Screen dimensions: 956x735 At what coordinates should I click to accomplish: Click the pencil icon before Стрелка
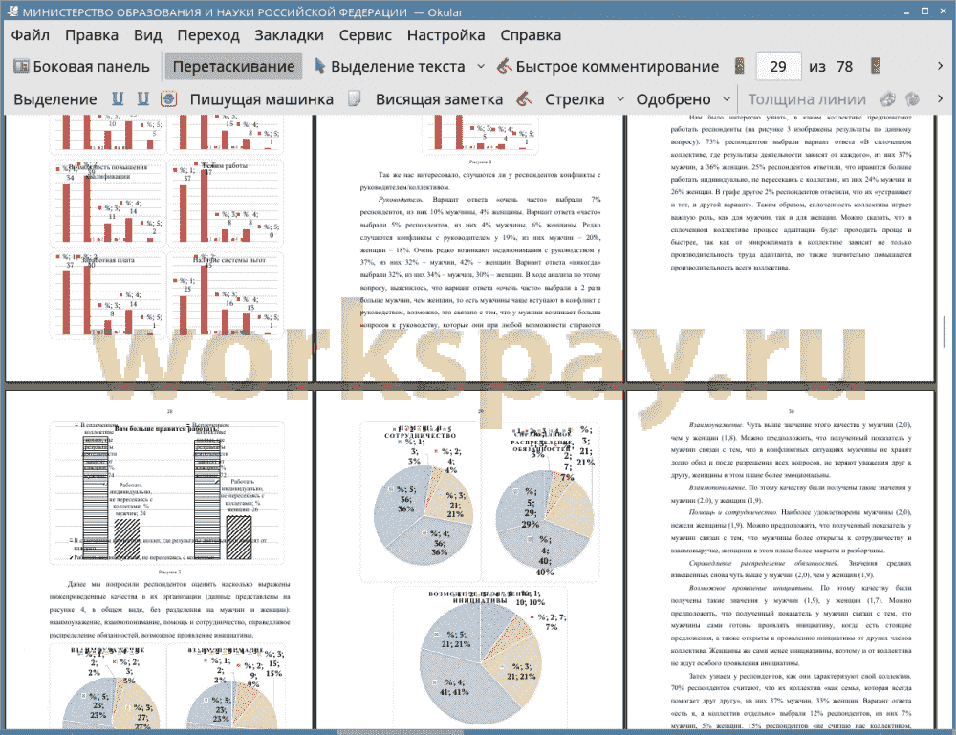pos(524,98)
